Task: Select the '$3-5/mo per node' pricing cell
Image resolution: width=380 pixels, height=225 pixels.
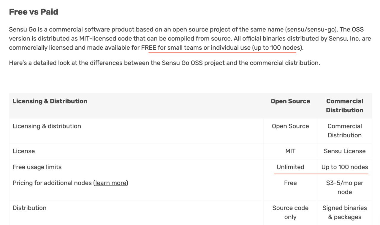Action: (x=345, y=188)
